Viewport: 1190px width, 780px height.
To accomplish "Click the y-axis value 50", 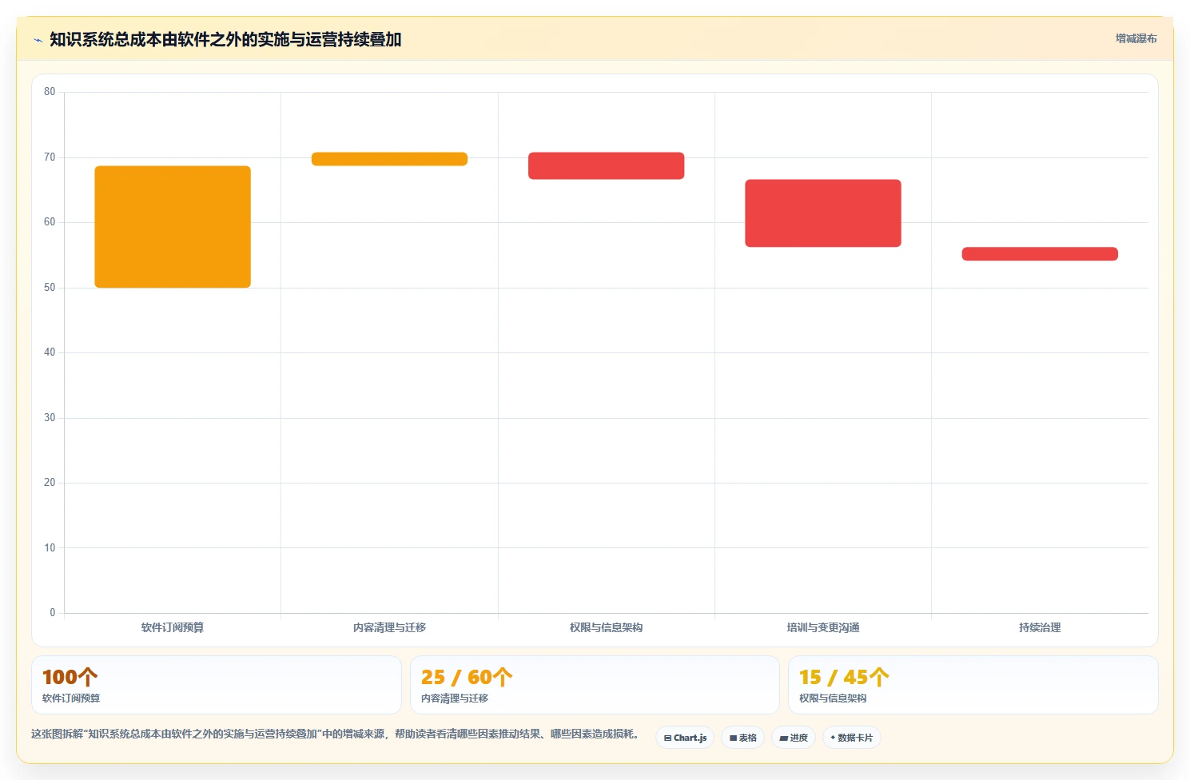I will (x=50, y=288).
